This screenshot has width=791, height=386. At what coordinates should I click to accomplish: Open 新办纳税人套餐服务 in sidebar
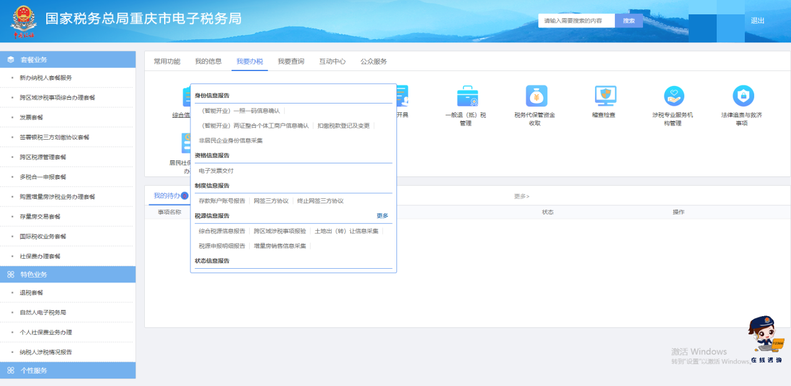46,78
